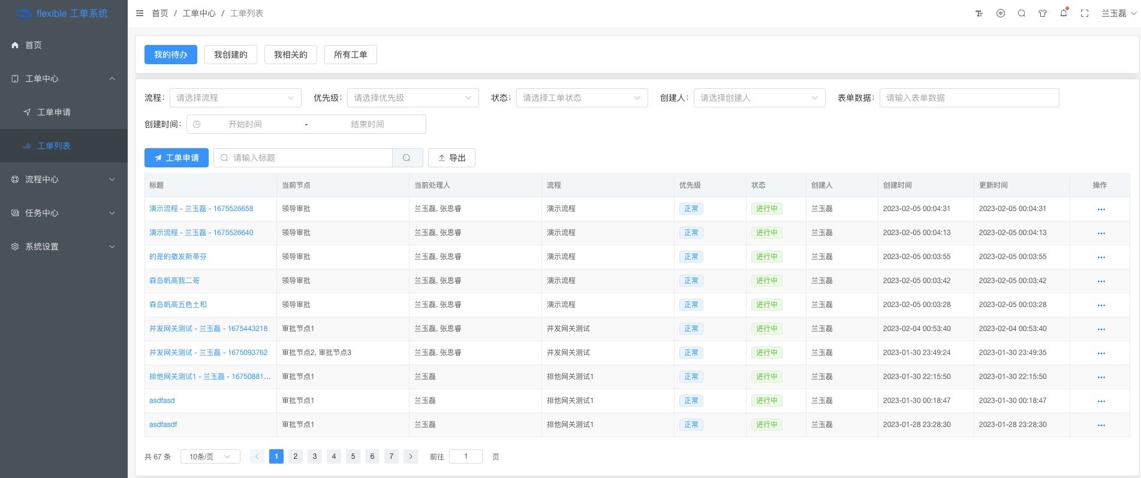Open the notification bell
This screenshot has height=478, width=1141.
[x=1064, y=13]
